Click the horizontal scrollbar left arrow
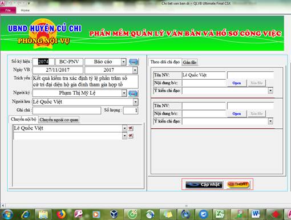This screenshot has width=291, height=220. pyautogui.click(x=3, y=205)
